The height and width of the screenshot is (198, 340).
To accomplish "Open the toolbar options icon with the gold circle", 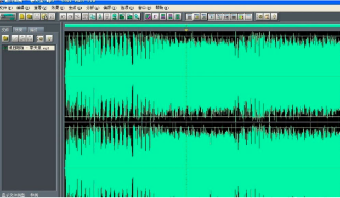I will (259, 16).
